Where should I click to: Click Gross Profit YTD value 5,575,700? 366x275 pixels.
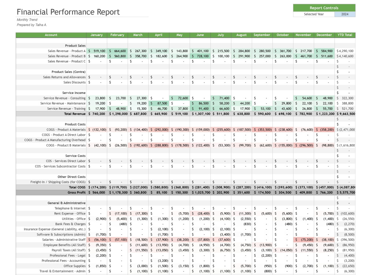click(345, 192)
